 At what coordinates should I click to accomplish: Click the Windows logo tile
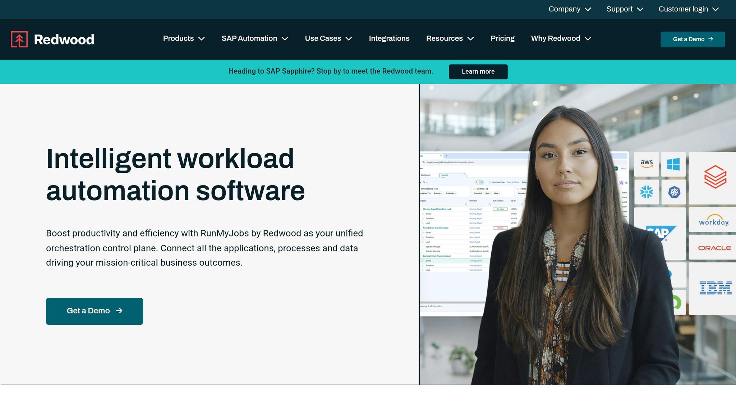pos(673,164)
